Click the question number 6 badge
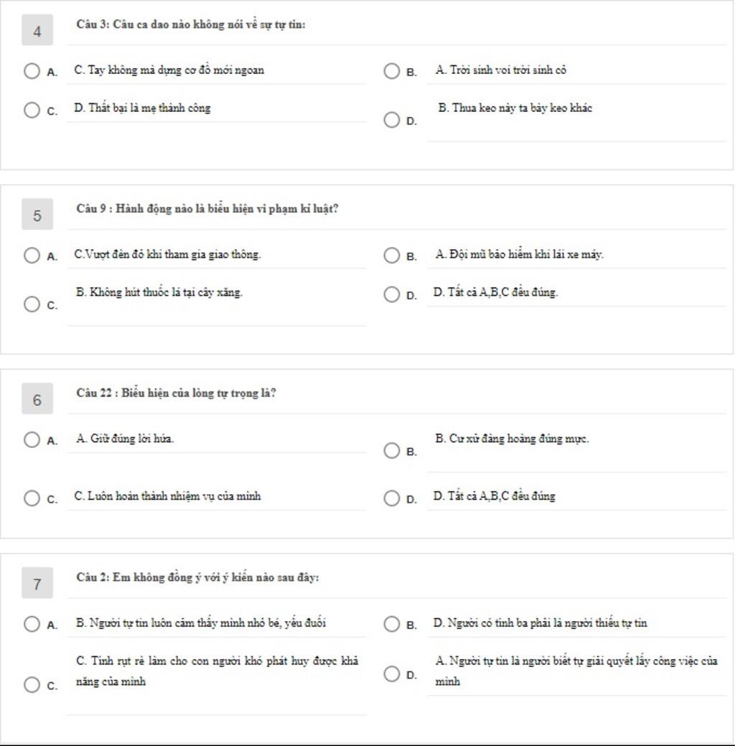 pos(37,398)
